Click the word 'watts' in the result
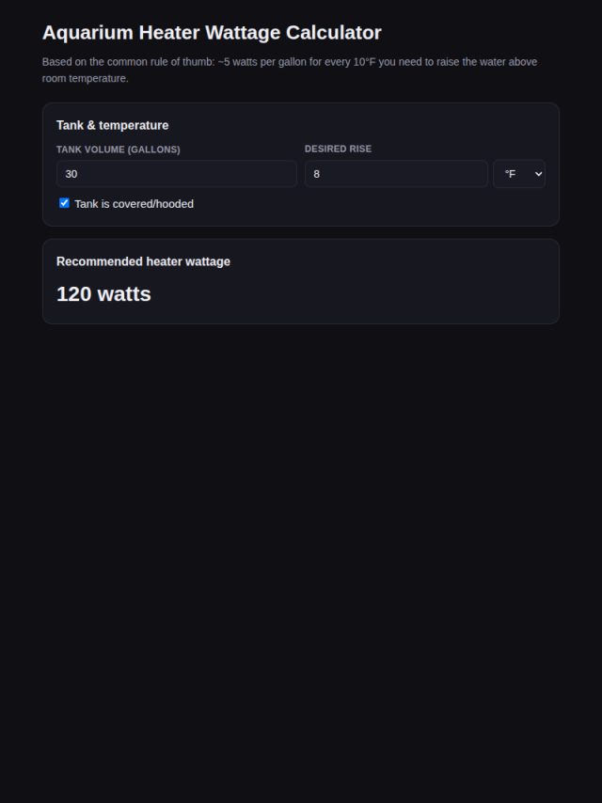 click(124, 294)
